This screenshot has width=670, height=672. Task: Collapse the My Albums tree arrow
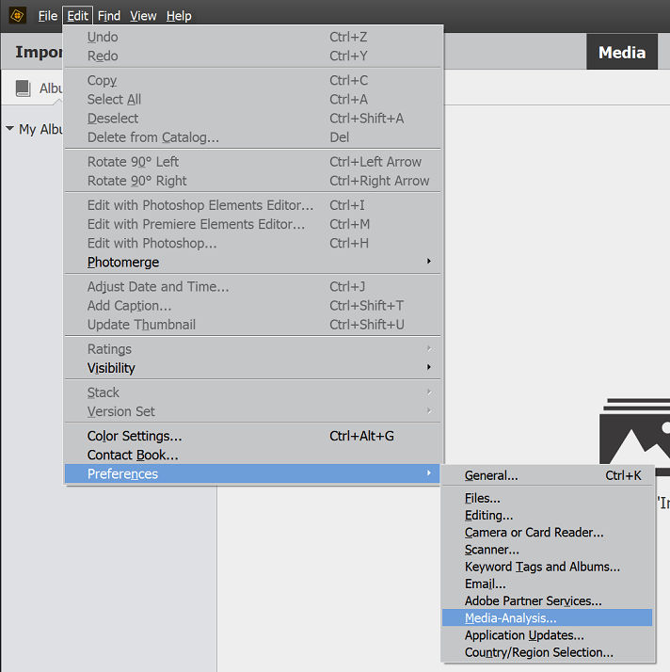9,128
